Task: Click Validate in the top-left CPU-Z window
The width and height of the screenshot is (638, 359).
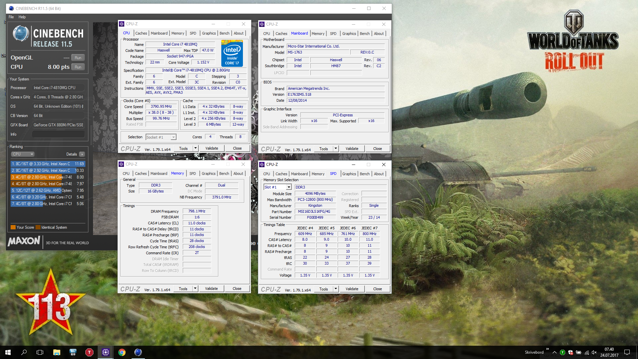Action: [212, 148]
